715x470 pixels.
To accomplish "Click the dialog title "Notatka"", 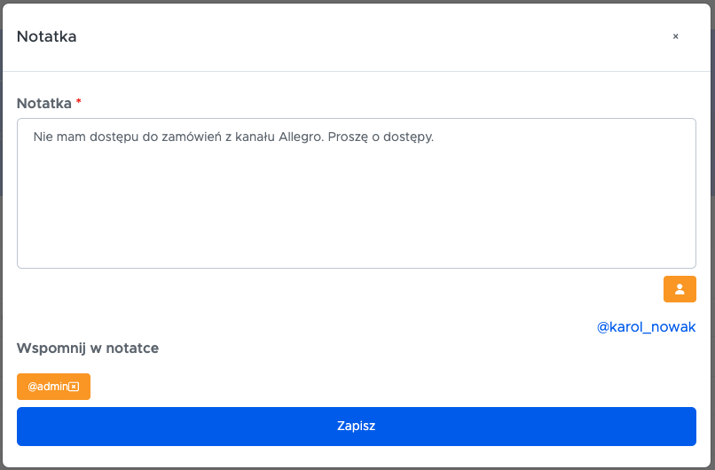I will pos(46,36).
